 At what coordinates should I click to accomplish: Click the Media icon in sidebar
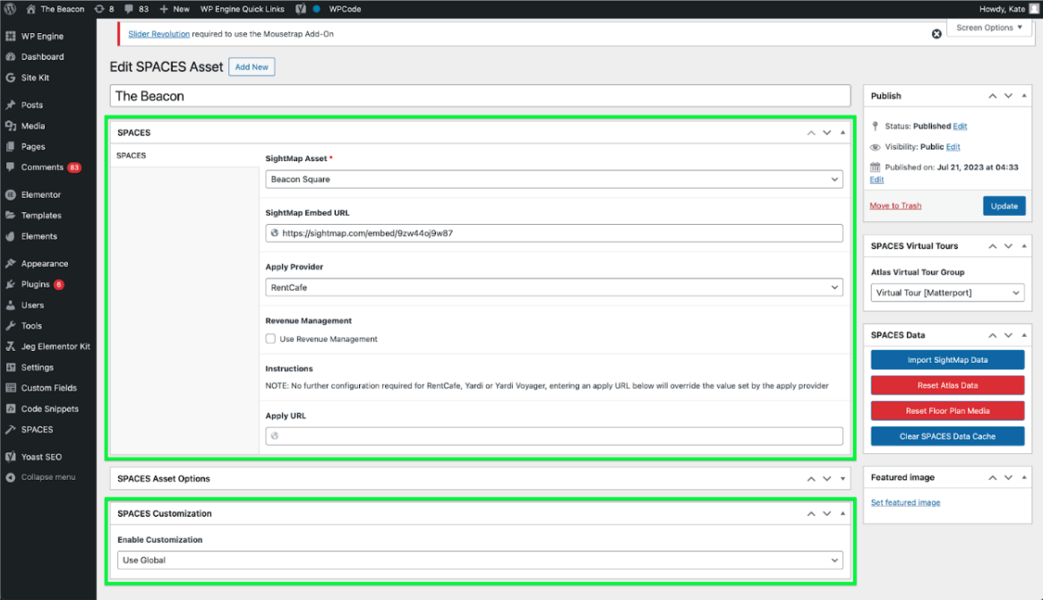11,125
